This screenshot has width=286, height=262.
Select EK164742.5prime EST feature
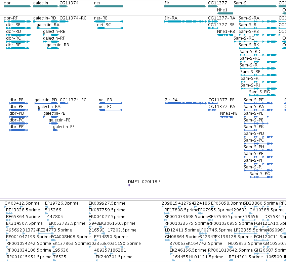pyautogui.click(x=188, y=247)
